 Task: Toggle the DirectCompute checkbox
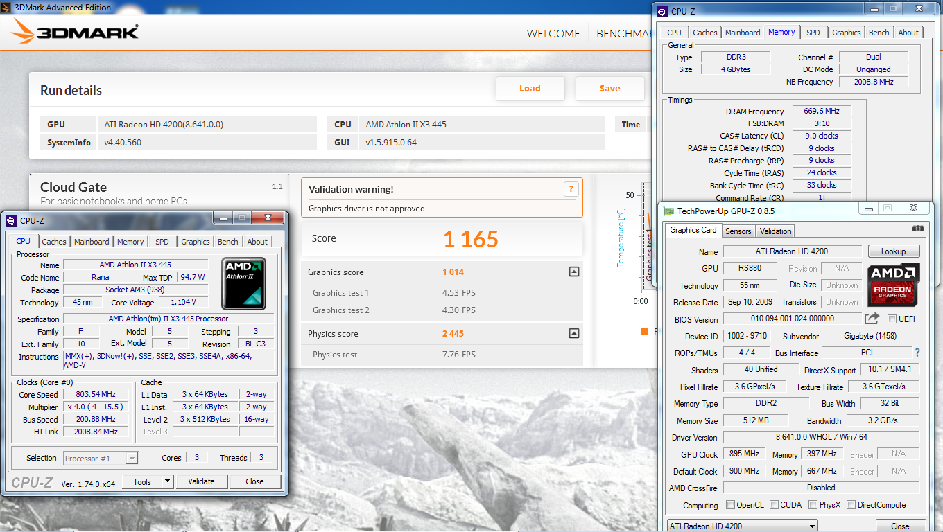click(x=851, y=505)
